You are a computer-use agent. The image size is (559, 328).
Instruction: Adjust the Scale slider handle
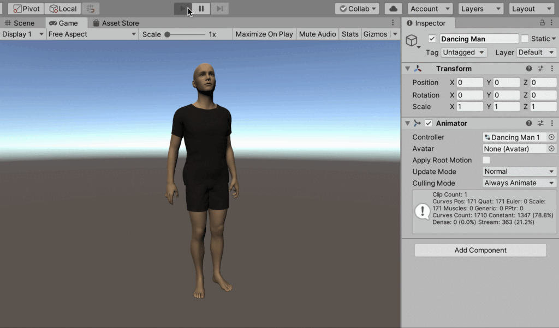coord(167,34)
